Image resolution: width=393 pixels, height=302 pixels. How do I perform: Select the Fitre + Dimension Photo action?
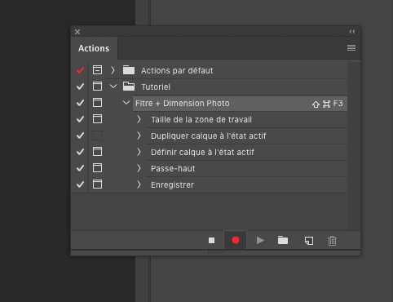[x=240, y=104]
